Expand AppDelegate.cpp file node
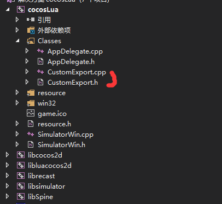Screen dimensions: 222x204 [27, 51]
